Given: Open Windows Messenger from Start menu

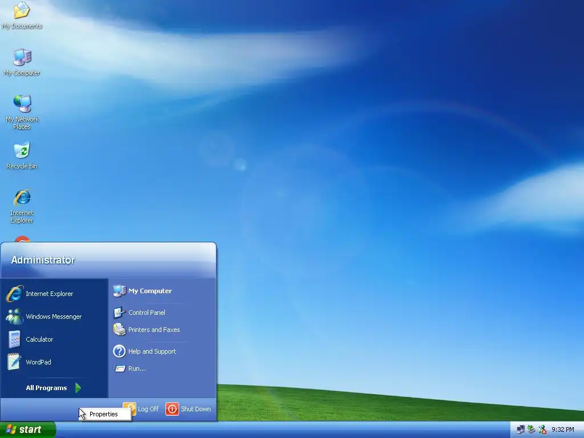Looking at the screenshot, I should 54,317.
